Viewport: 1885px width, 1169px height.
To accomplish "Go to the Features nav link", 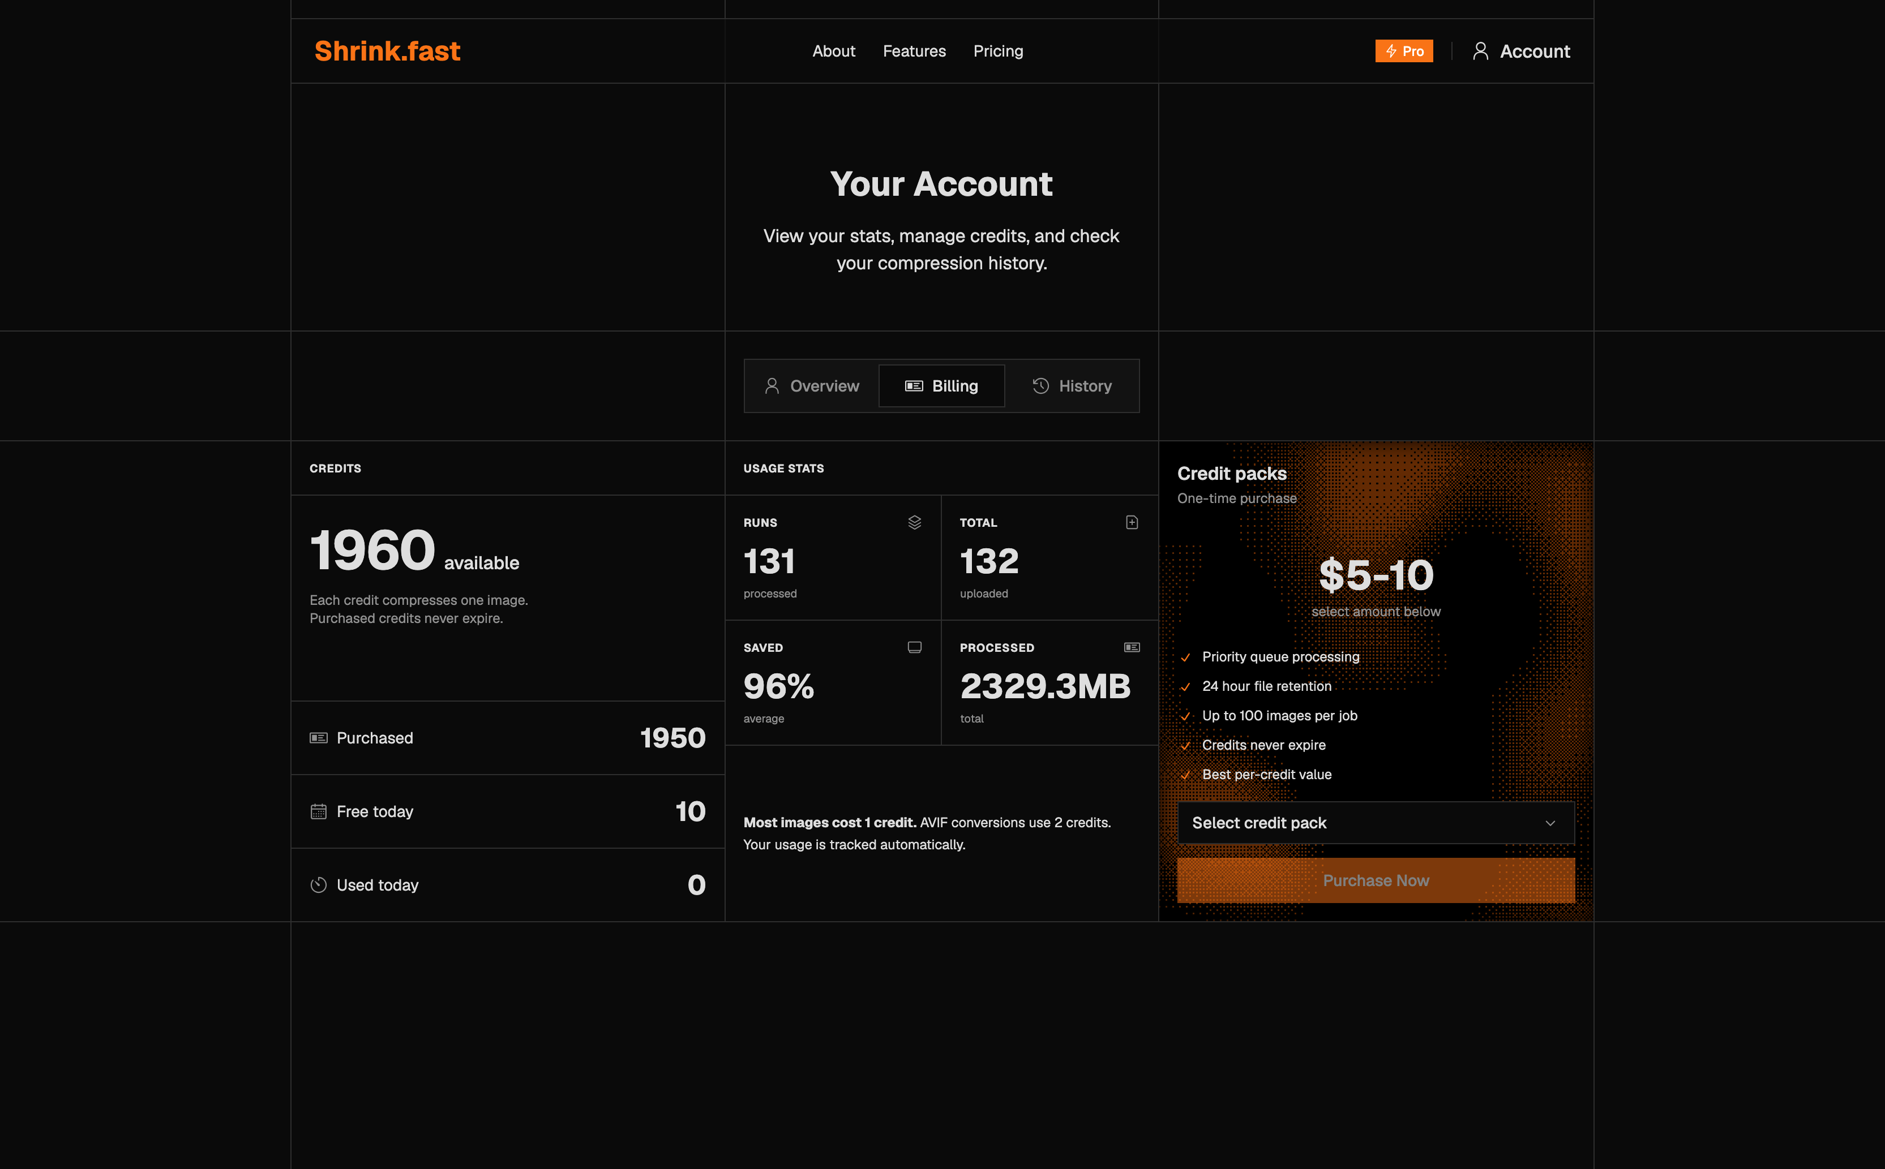I will 914,51.
